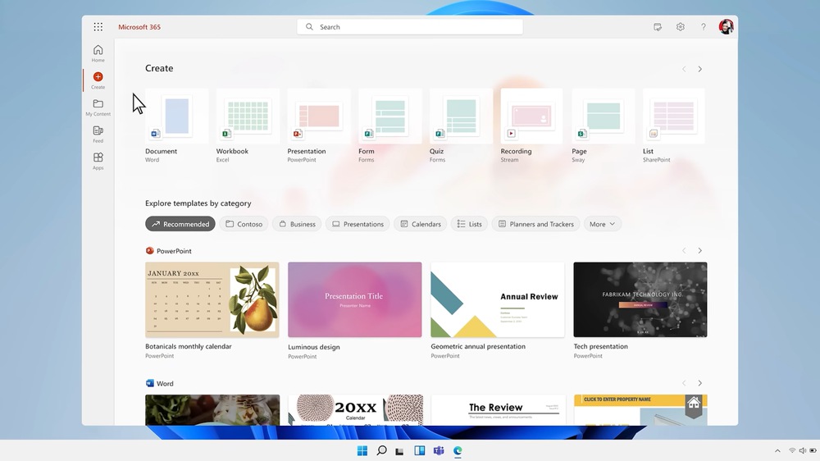This screenshot has width=820, height=461.
Task: Open the user profile avatar
Action: 726,27
